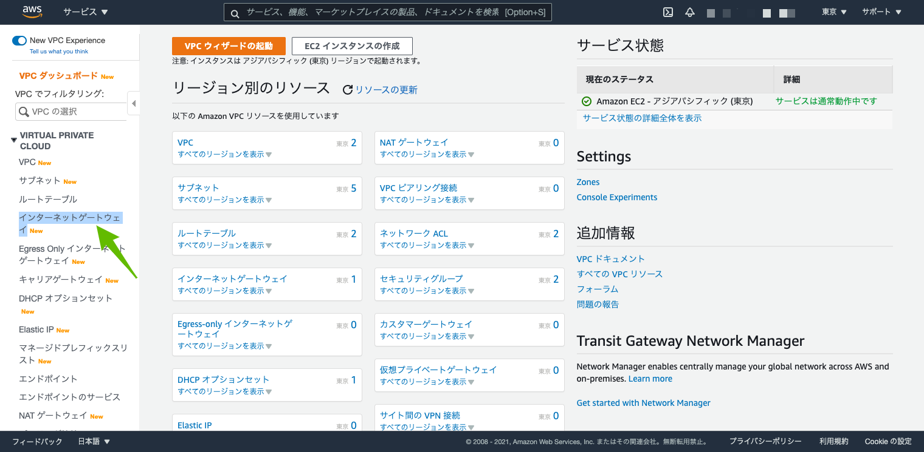Expand すべてのリージョンを表示 under セキュリティグループ card
Viewport: 924px width, 452px height.
tap(427, 291)
